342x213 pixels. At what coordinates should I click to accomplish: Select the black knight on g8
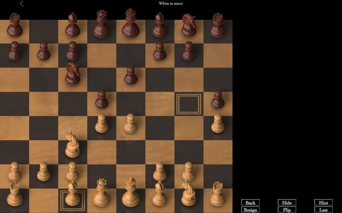189,25
